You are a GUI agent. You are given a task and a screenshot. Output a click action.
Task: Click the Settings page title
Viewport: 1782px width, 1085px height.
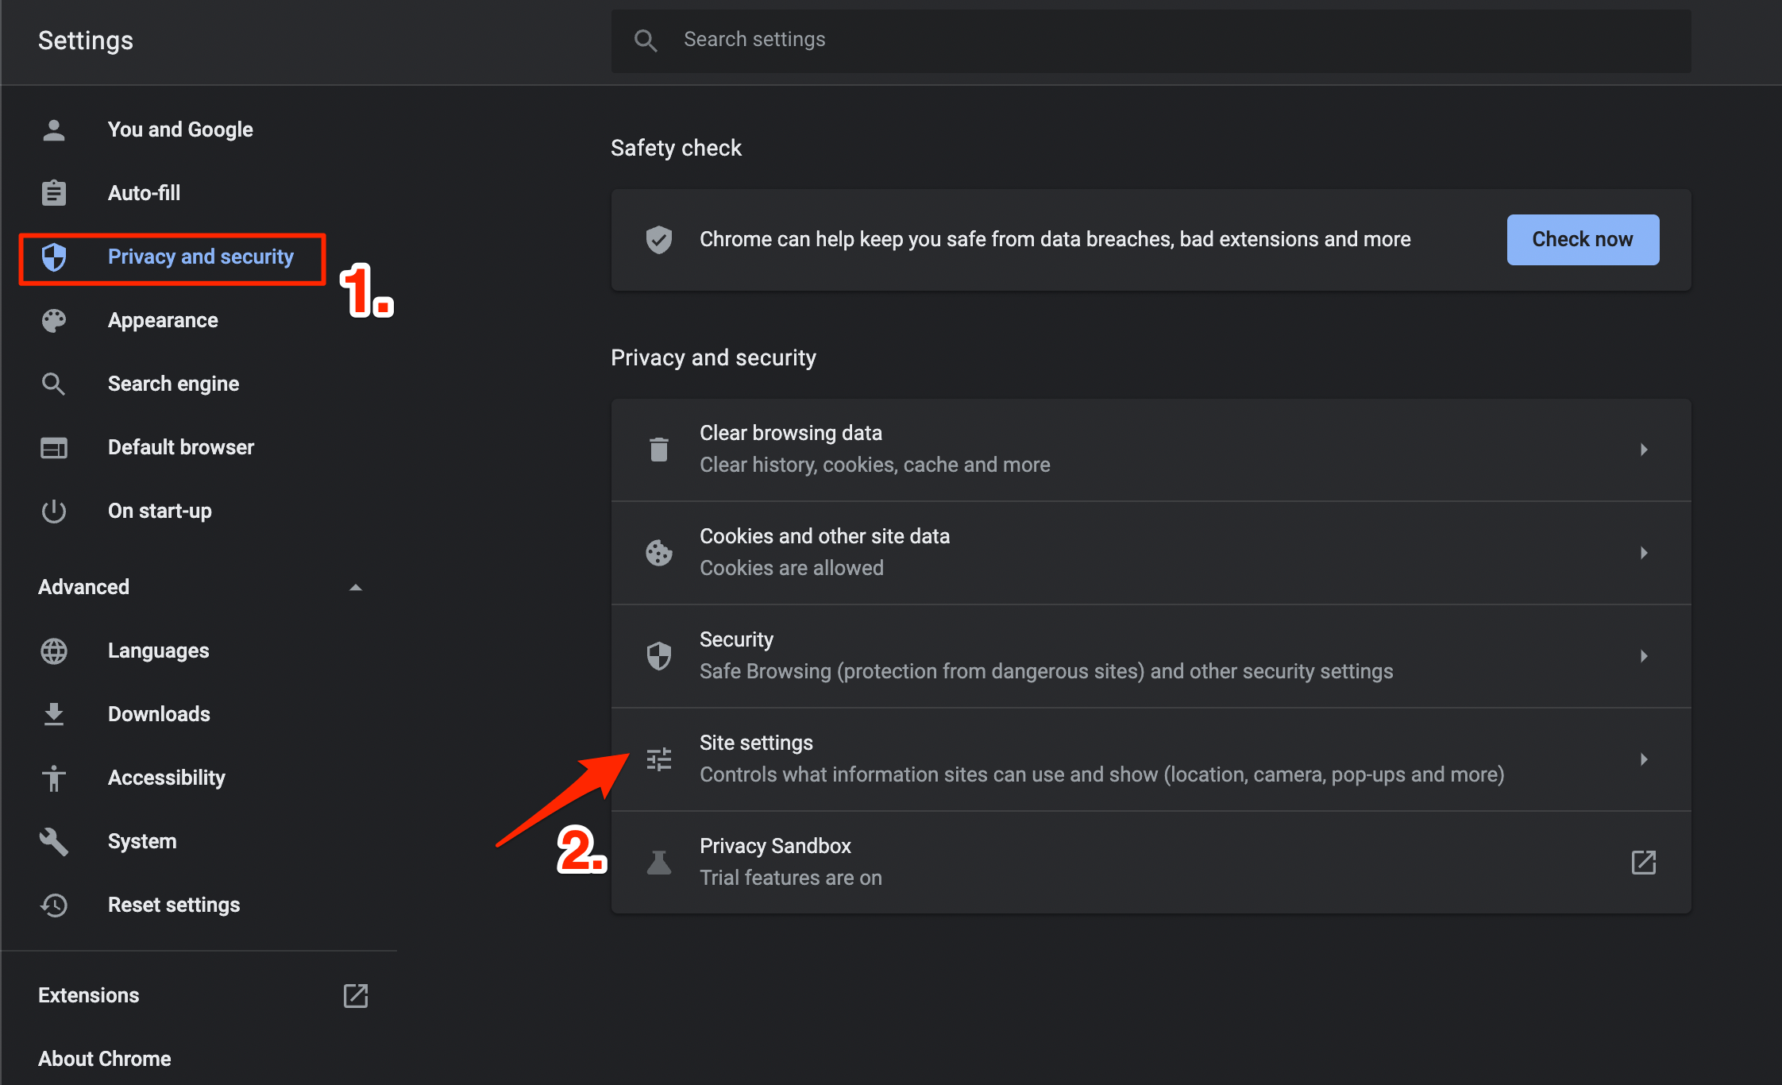(x=86, y=41)
